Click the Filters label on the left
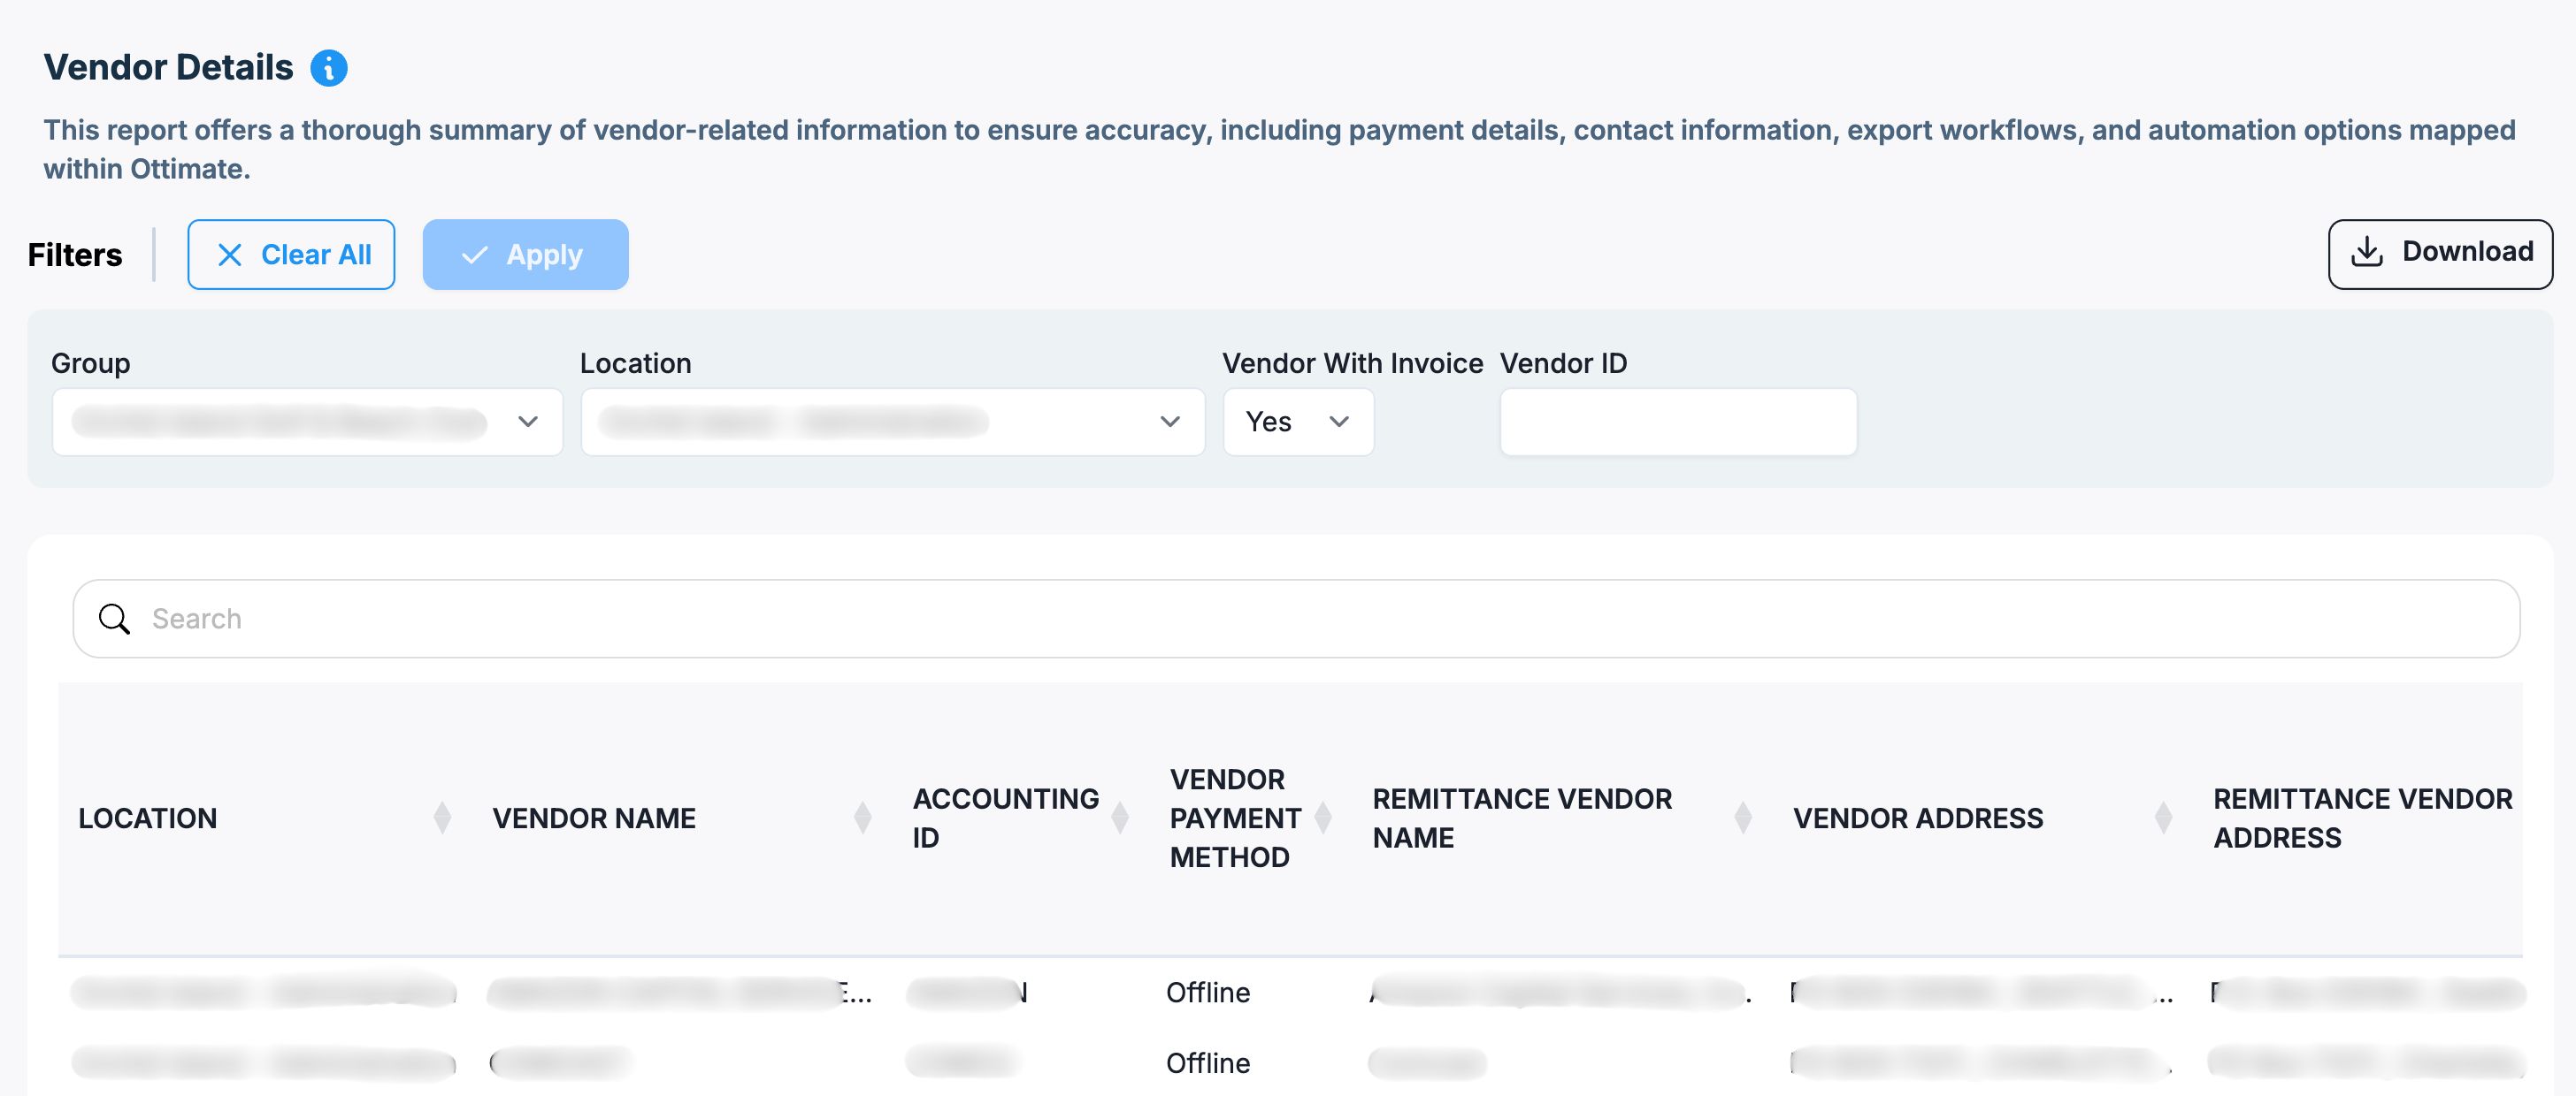Viewport: 2576px width, 1096px height. pos(74,255)
